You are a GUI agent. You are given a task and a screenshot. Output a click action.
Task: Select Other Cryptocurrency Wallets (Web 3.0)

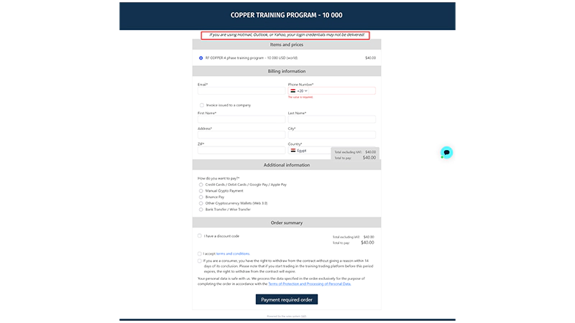[x=201, y=203]
